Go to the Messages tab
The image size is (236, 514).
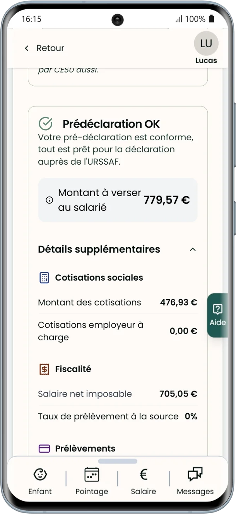[x=195, y=481]
